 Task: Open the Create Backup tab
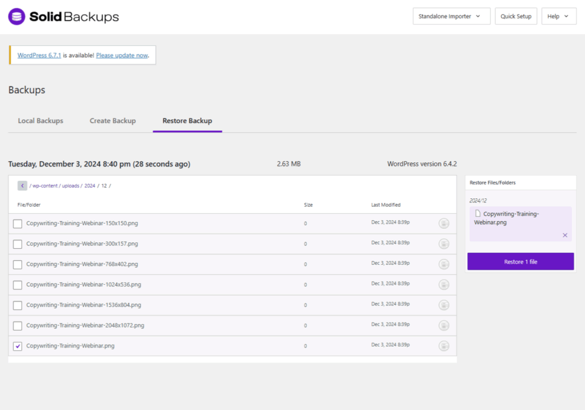113,121
